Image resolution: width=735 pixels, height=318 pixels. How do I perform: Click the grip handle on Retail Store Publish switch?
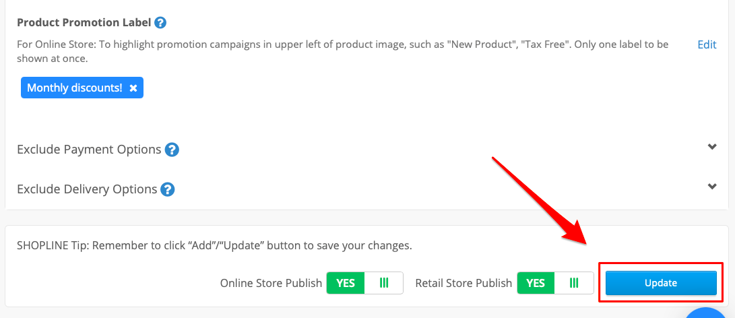[x=574, y=283]
